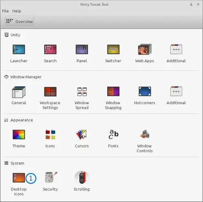Open the Hotcorners configuration
This screenshot has width=203, height=202.
[x=145, y=91]
